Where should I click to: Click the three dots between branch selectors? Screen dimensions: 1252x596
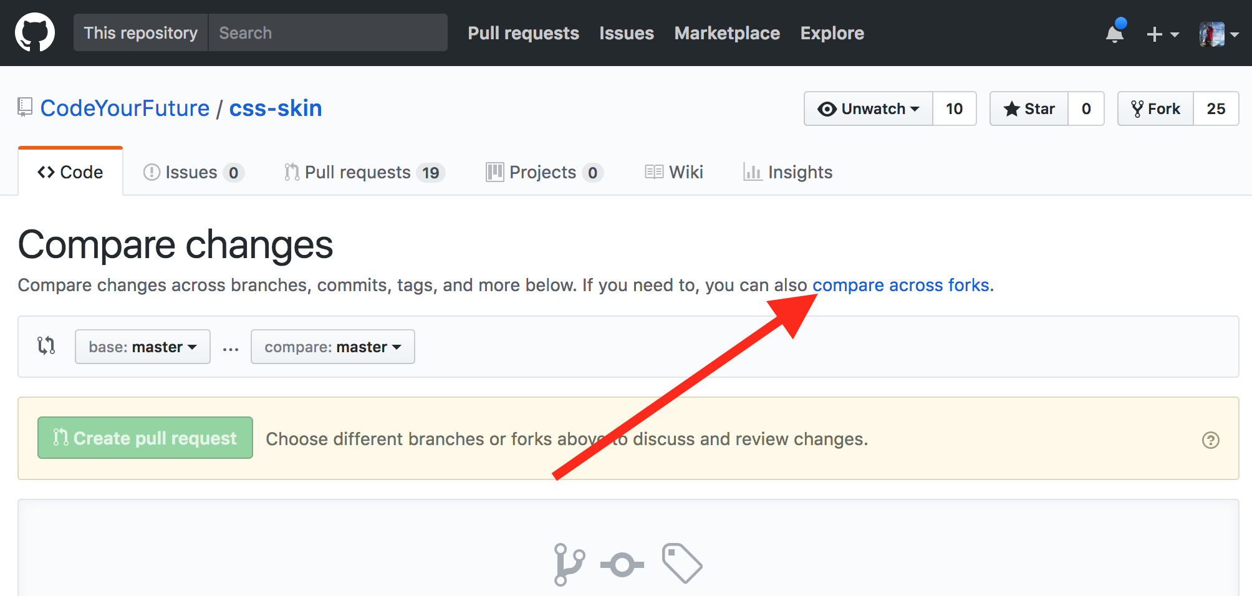(x=231, y=349)
